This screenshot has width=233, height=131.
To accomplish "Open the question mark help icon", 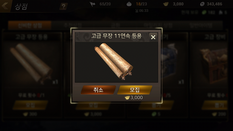I will 64,6.
